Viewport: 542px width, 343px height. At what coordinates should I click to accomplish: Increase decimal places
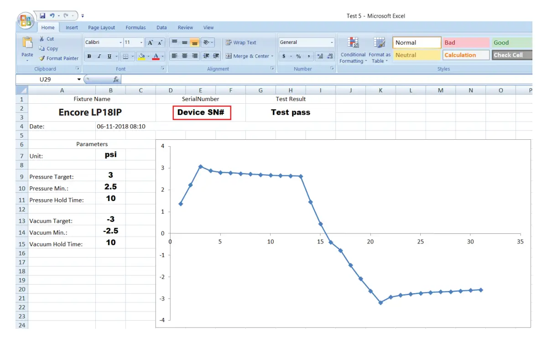point(320,56)
